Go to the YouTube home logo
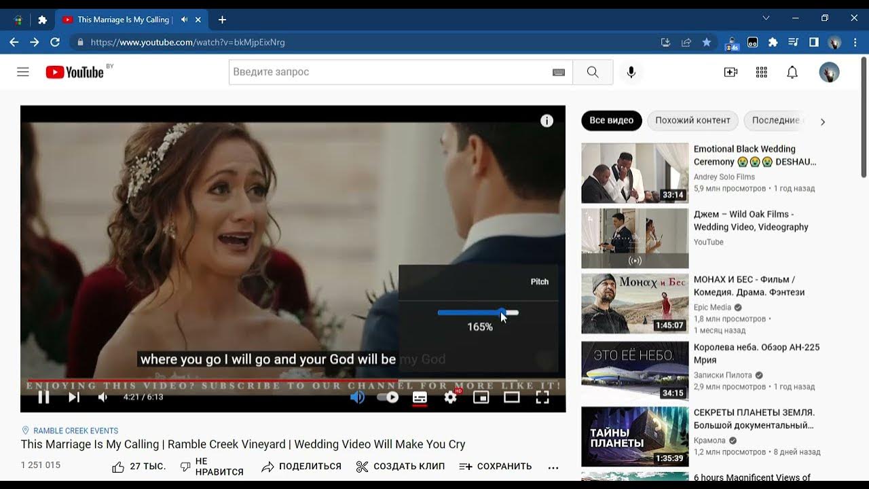 tap(75, 72)
